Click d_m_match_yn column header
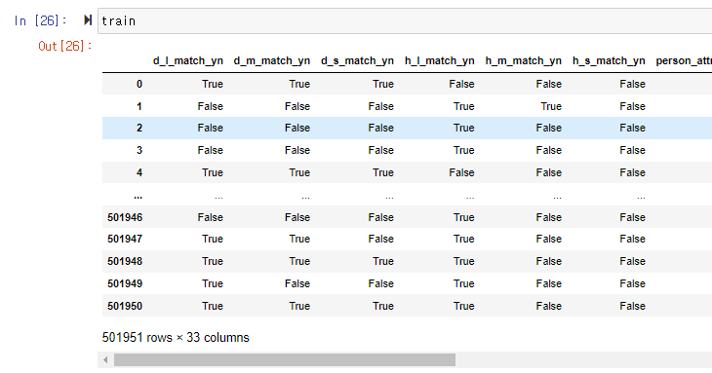The image size is (712, 373). (272, 60)
